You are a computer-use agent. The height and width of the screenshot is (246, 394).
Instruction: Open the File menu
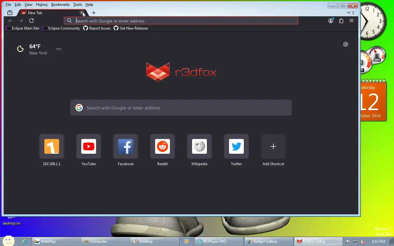[x=8, y=5]
